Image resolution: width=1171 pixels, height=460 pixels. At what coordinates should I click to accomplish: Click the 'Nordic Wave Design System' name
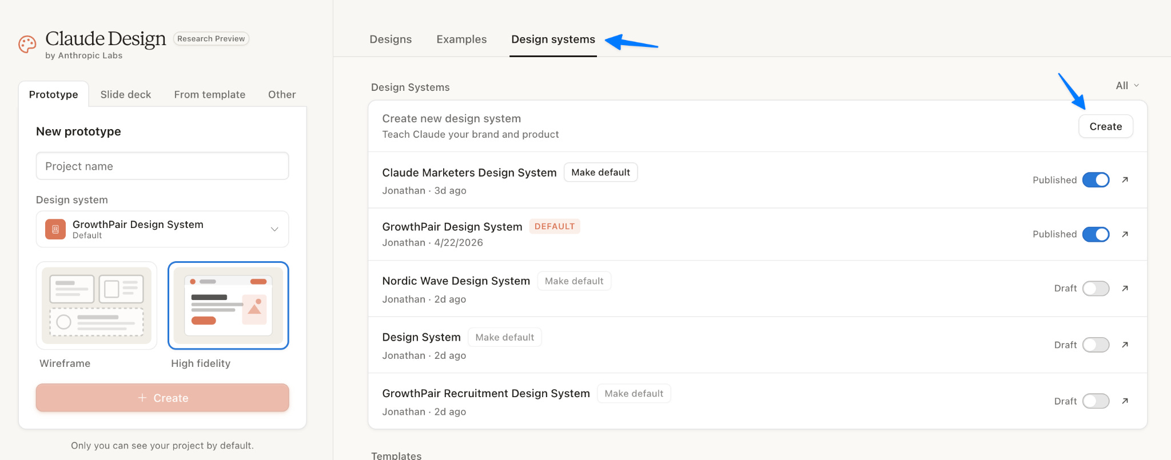click(x=456, y=281)
